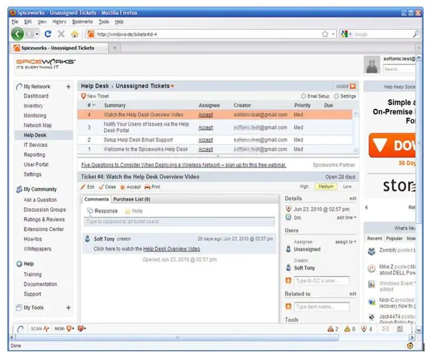
Task: Open a new browser tab with plus button
Action: (115, 48)
